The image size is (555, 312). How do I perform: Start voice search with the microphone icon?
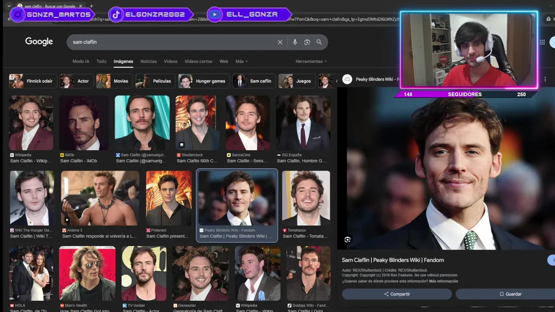pyautogui.click(x=295, y=42)
